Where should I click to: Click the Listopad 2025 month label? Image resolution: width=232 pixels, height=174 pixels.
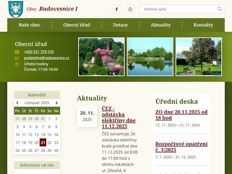(37, 103)
